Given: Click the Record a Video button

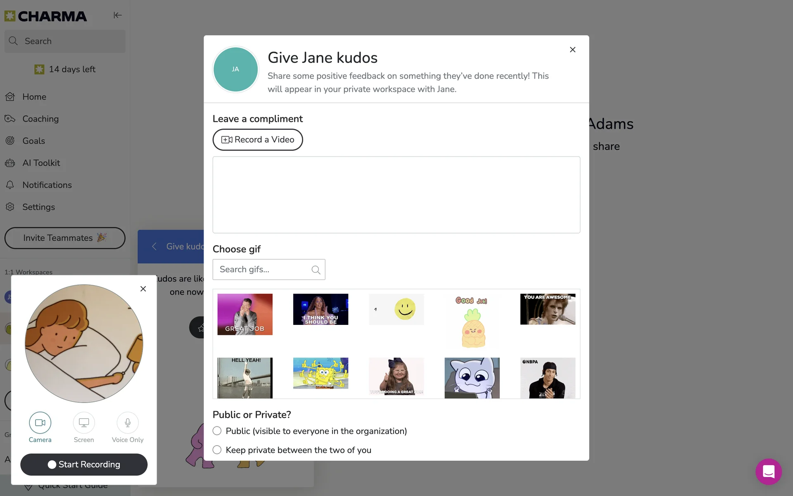Looking at the screenshot, I should pyautogui.click(x=258, y=140).
